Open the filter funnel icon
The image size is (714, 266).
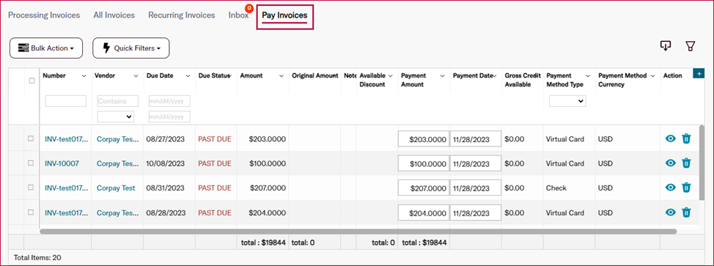(691, 46)
